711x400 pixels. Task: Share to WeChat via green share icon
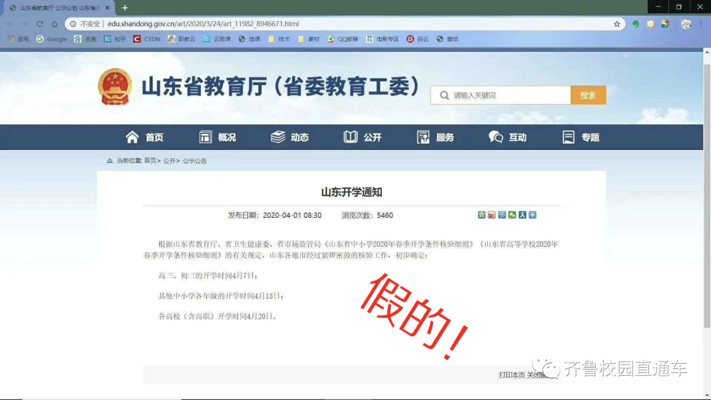[512, 215]
